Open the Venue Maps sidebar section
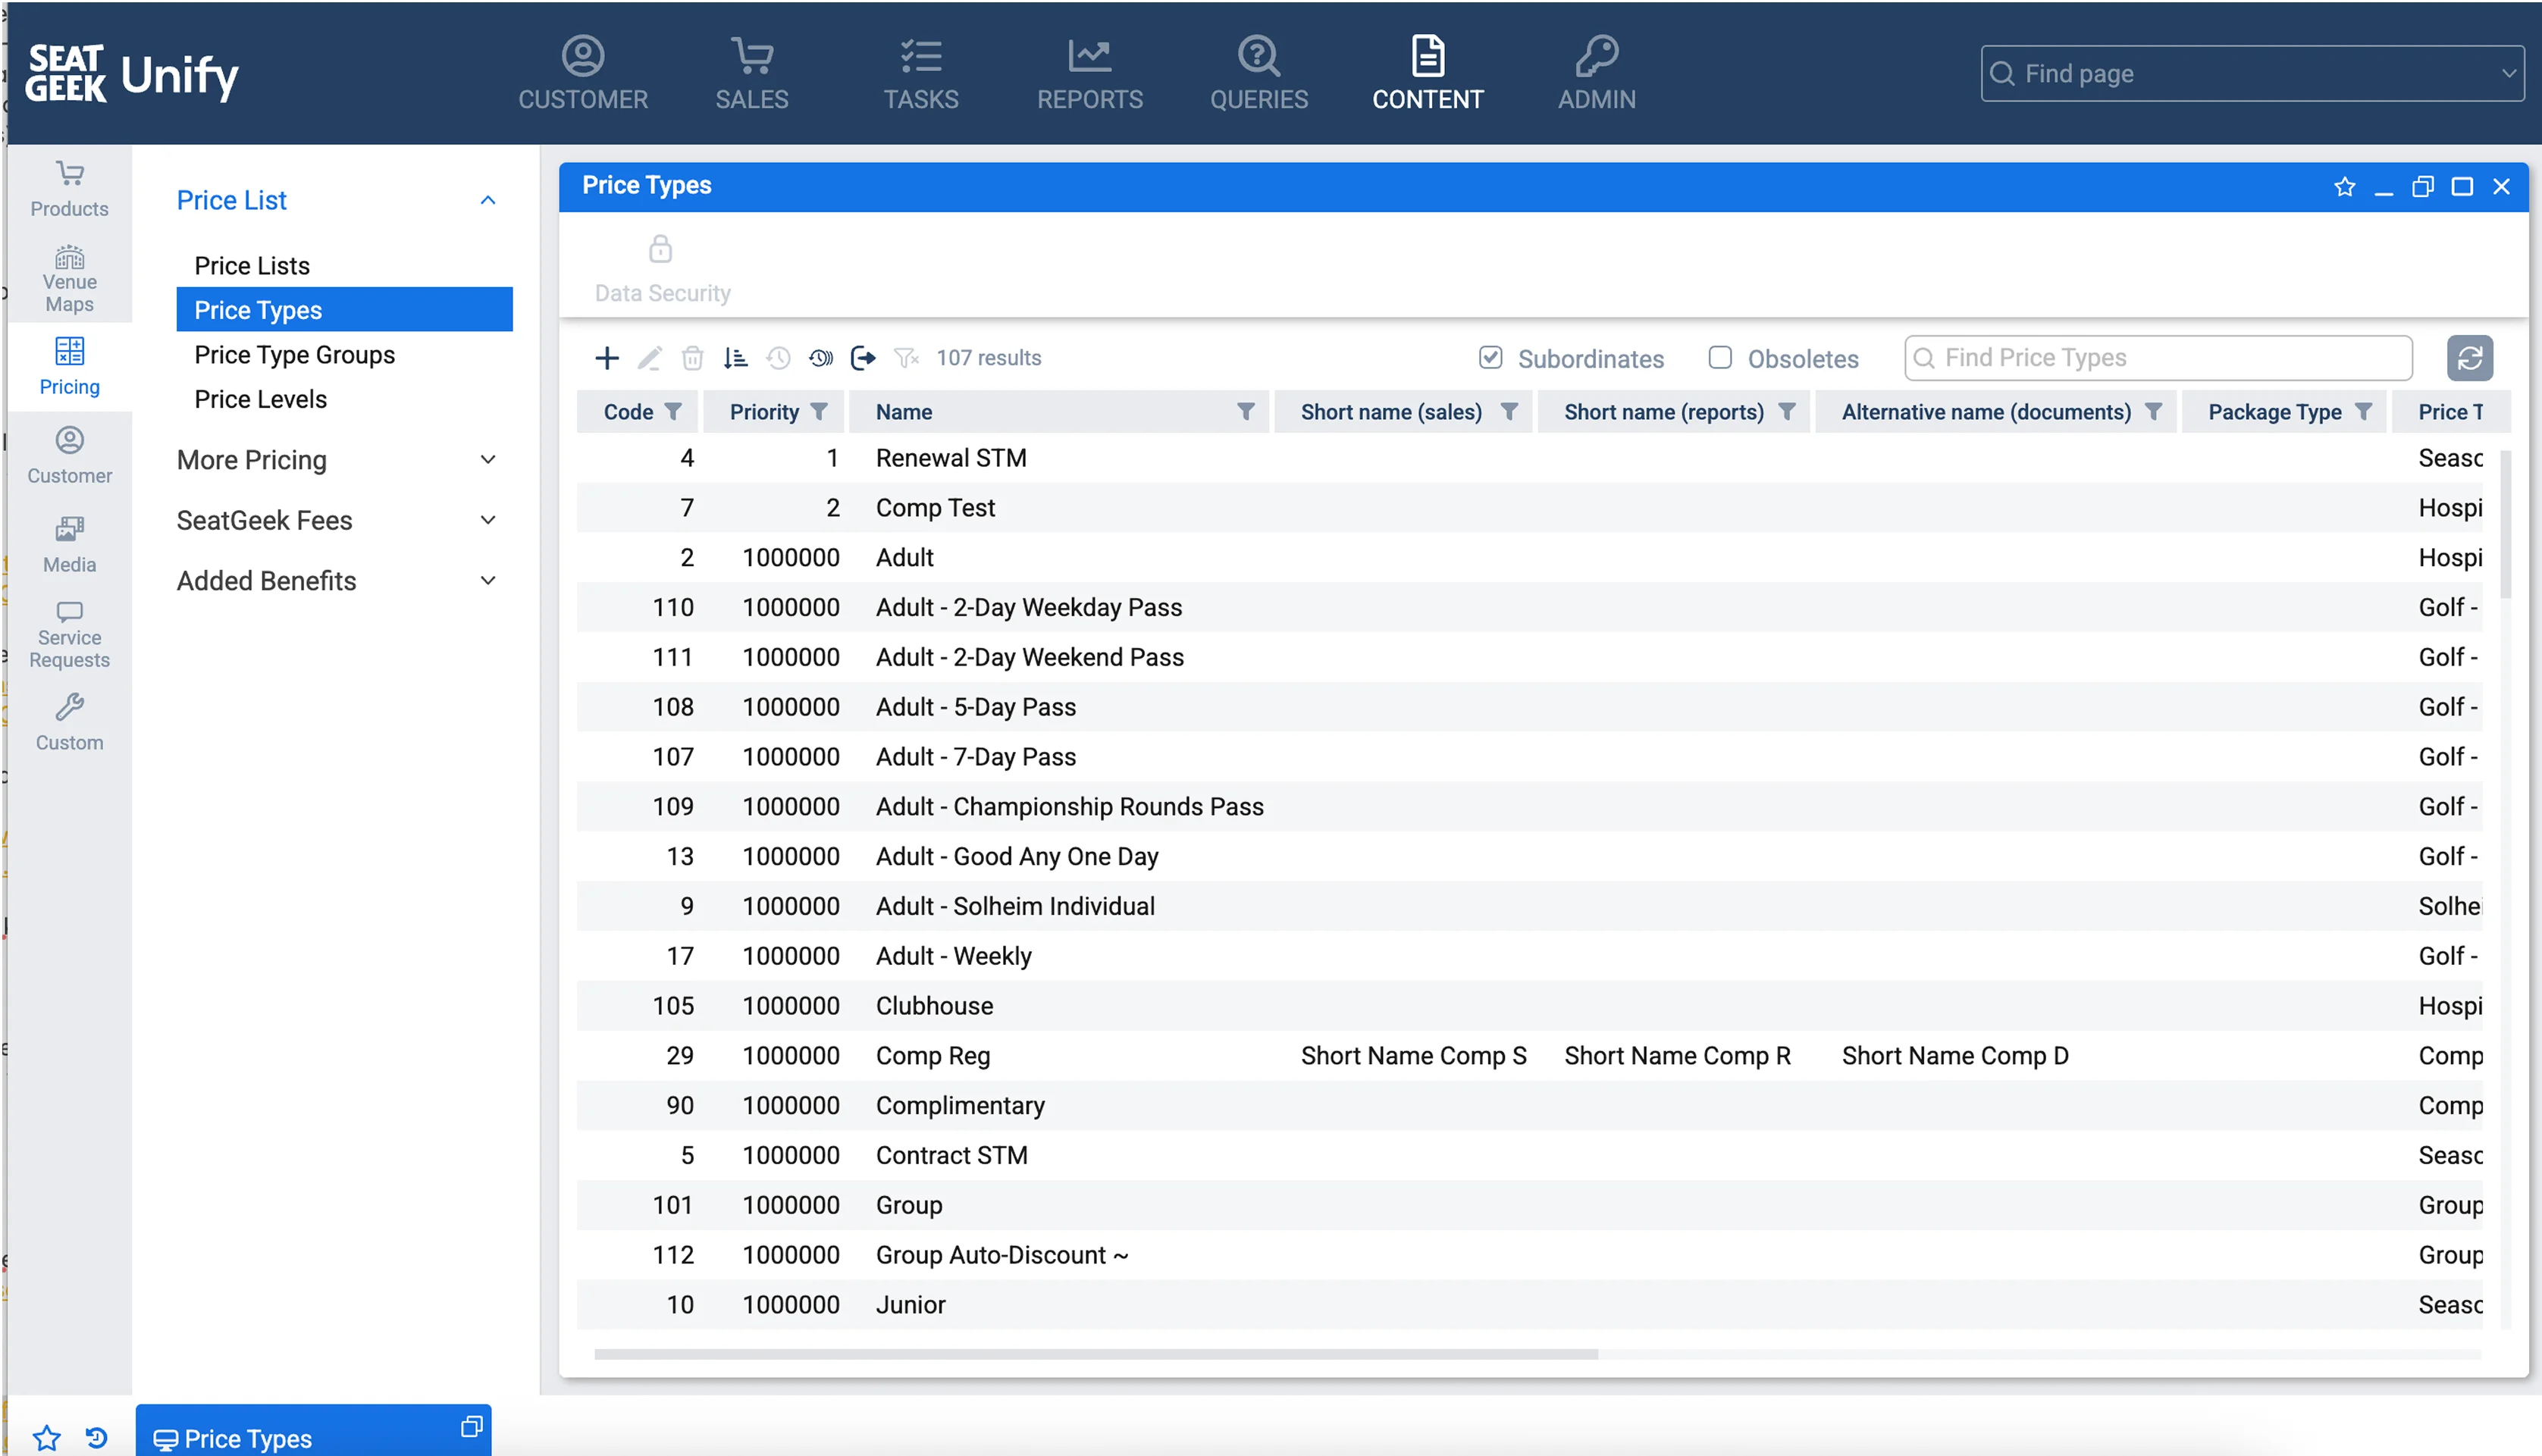This screenshot has width=2542, height=1456. pos(69,279)
